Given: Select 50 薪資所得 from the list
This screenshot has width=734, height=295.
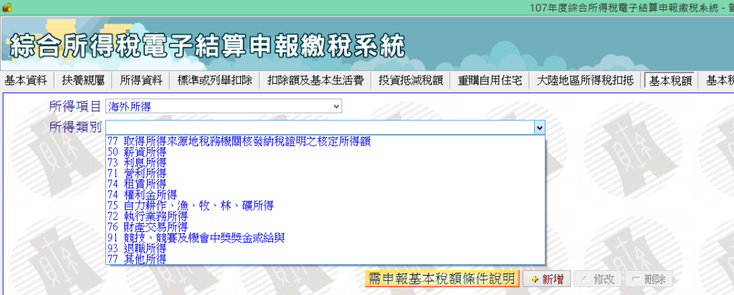Looking at the screenshot, I should coord(136,153).
